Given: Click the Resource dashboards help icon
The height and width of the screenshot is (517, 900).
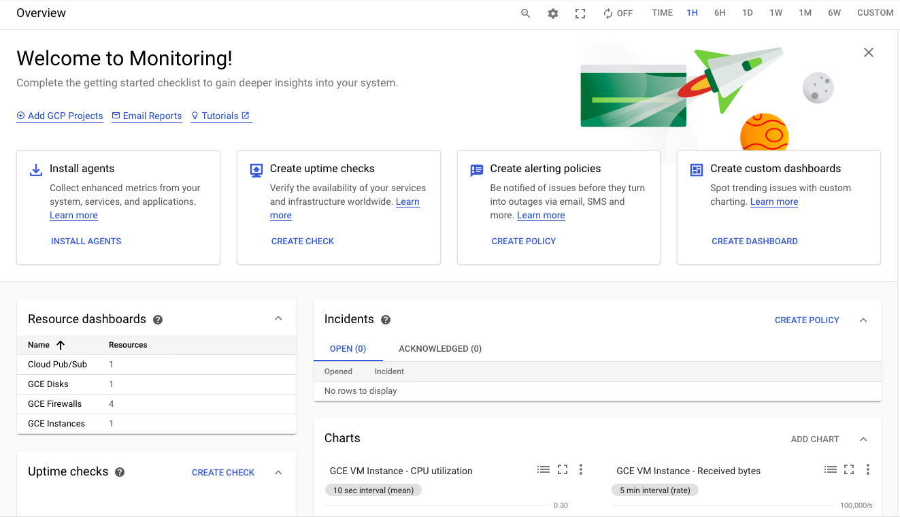Looking at the screenshot, I should [x=158, y=320].
